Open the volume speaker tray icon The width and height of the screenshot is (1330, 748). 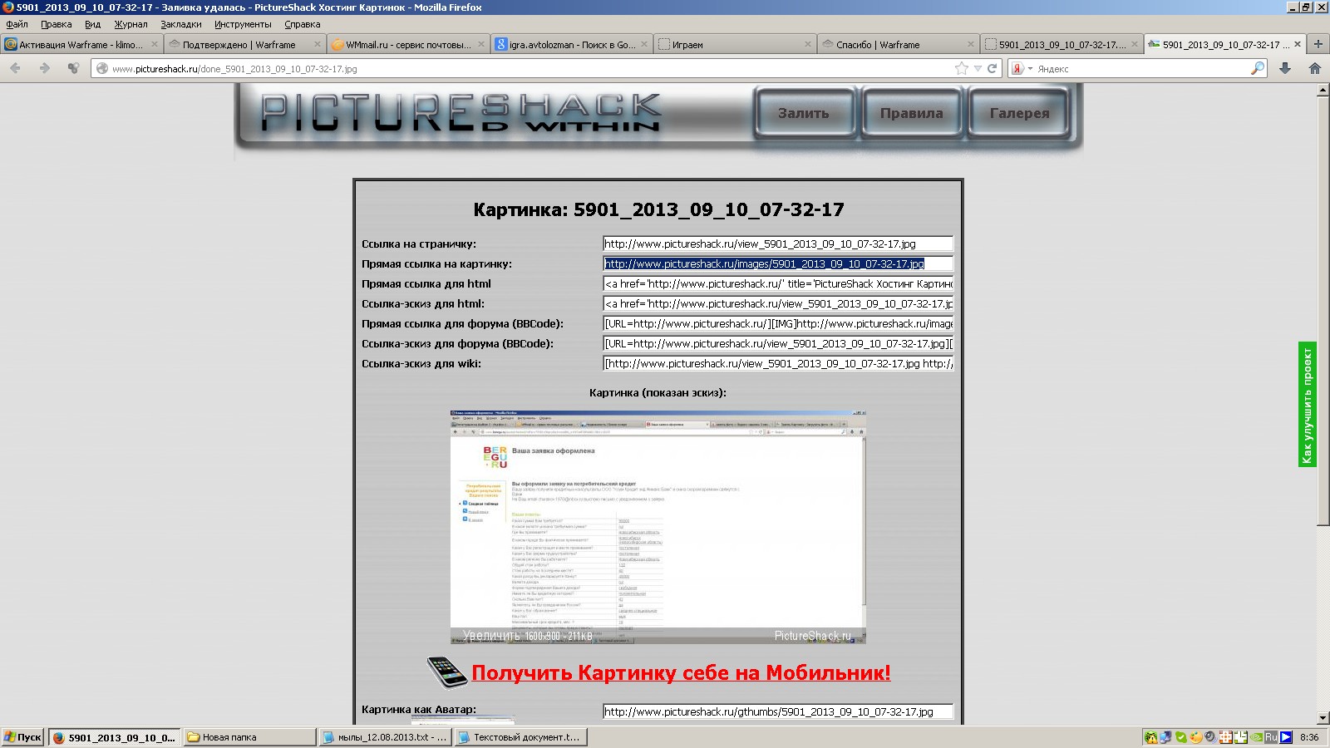click(x=1210, y=737)
